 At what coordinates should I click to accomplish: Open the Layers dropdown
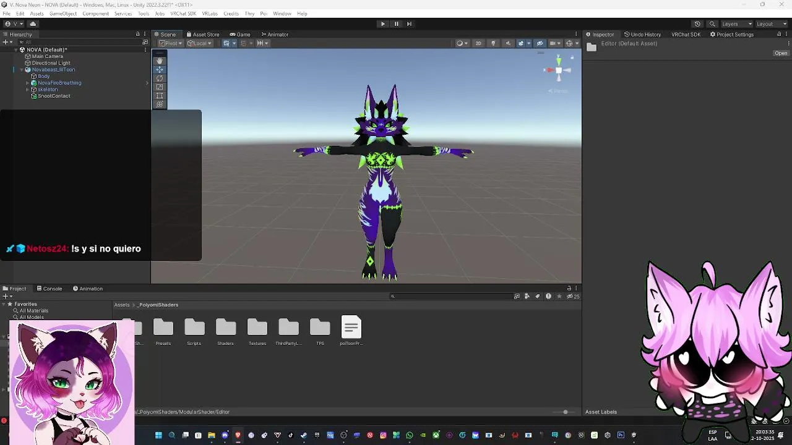click(x=736, y=24)
